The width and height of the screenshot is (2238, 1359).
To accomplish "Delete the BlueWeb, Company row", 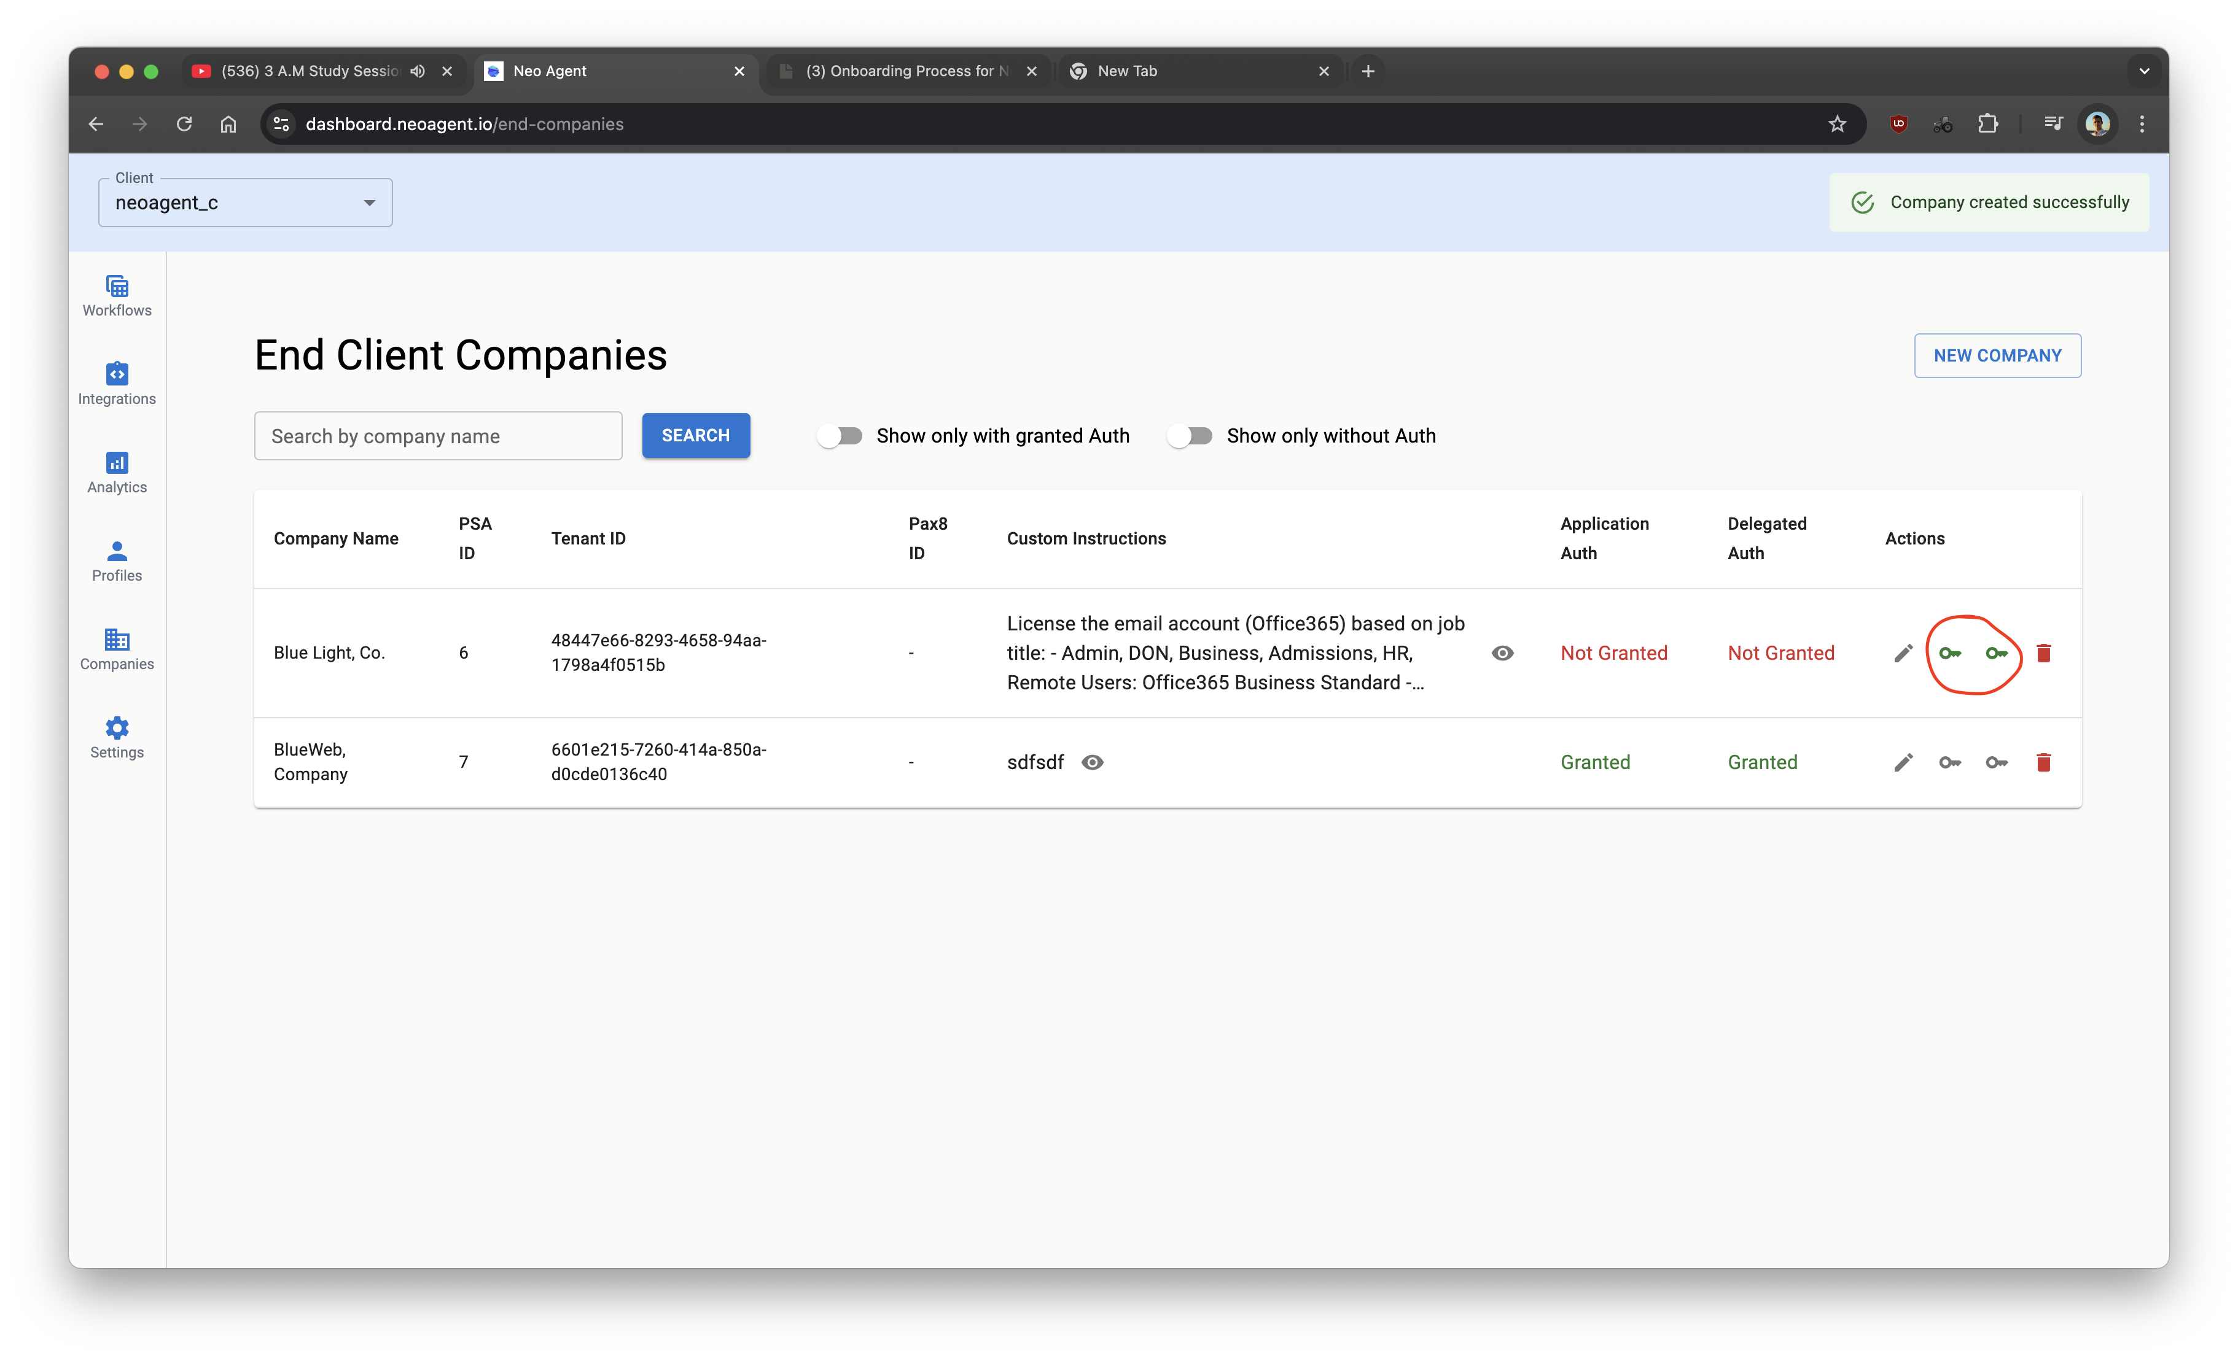I will [2044, 762].
